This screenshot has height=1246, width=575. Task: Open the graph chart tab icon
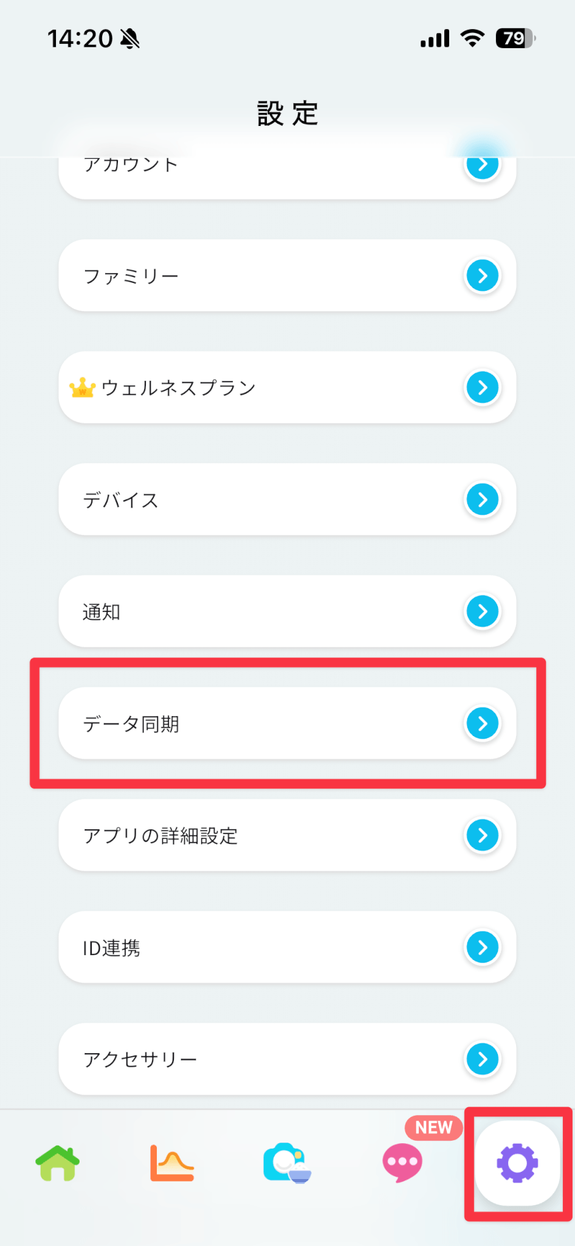click(172, 1163)
